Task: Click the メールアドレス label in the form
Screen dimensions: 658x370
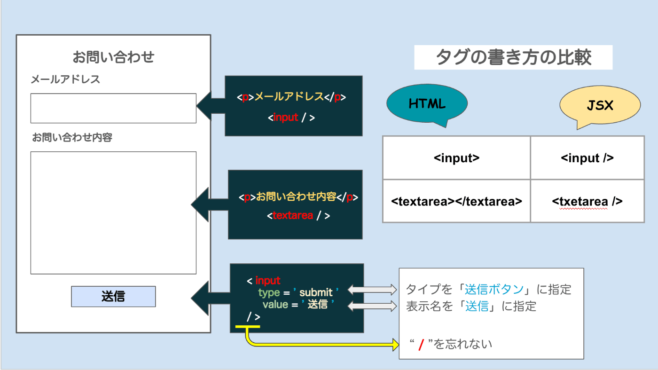Action: (65, 79)
